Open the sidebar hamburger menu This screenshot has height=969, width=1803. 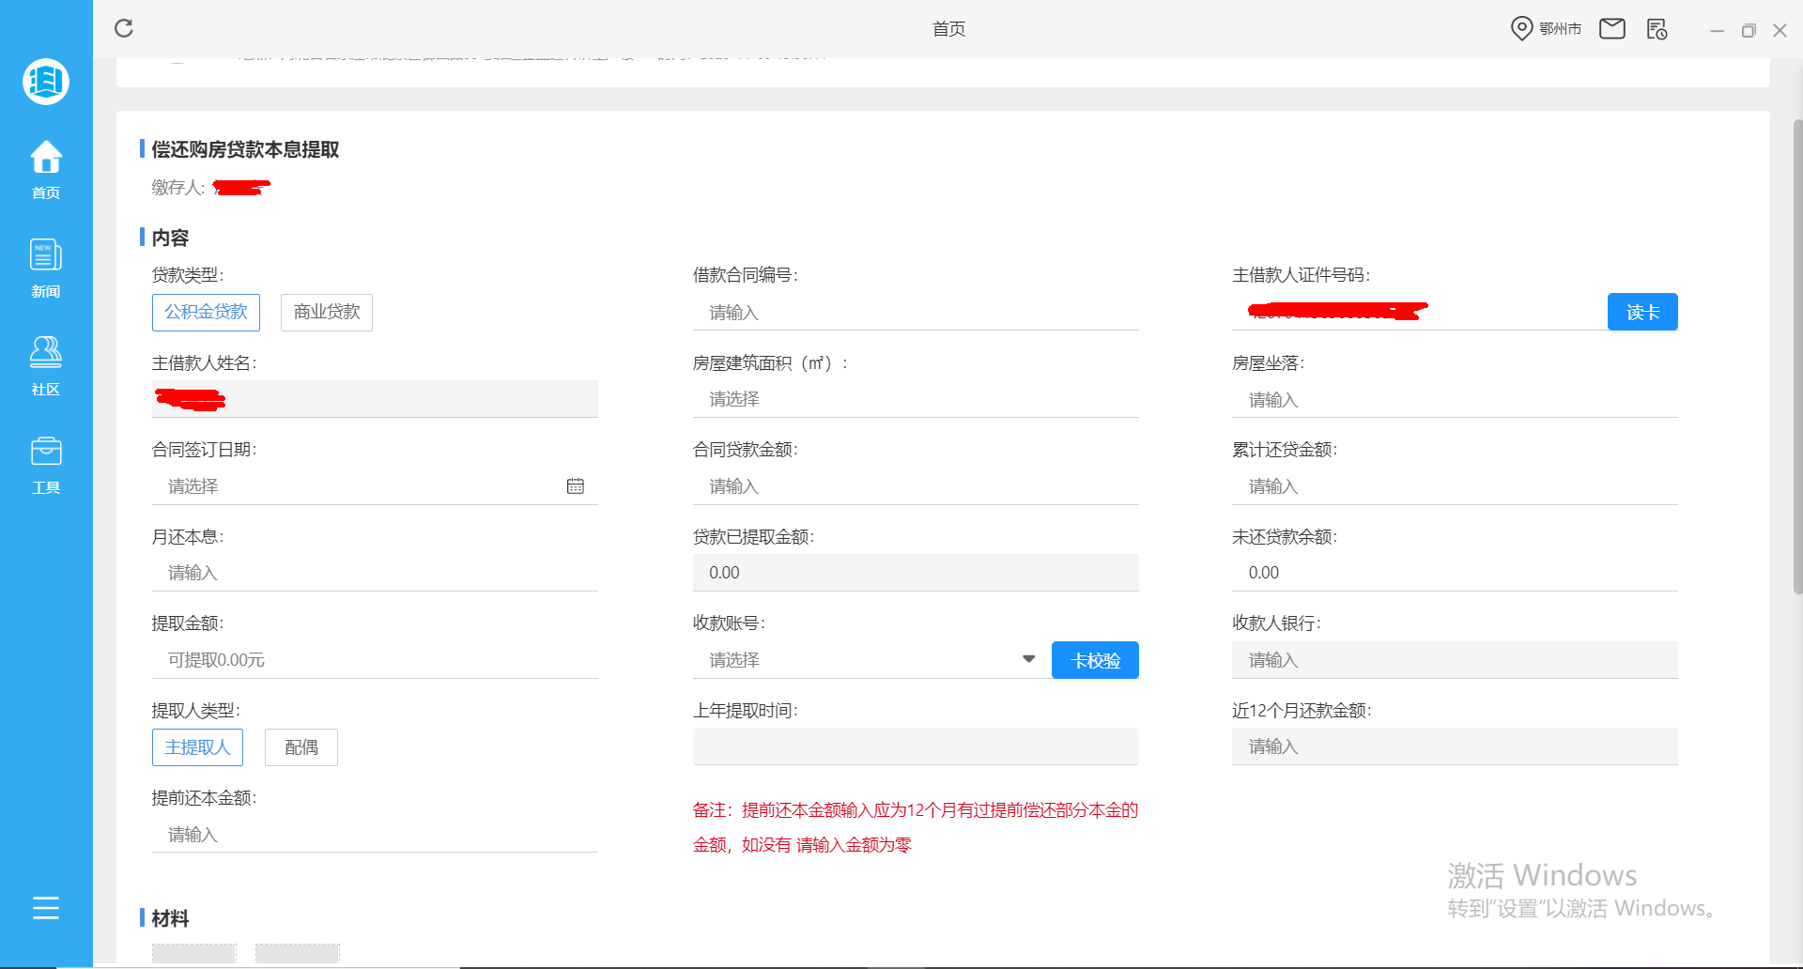[46, 907]
